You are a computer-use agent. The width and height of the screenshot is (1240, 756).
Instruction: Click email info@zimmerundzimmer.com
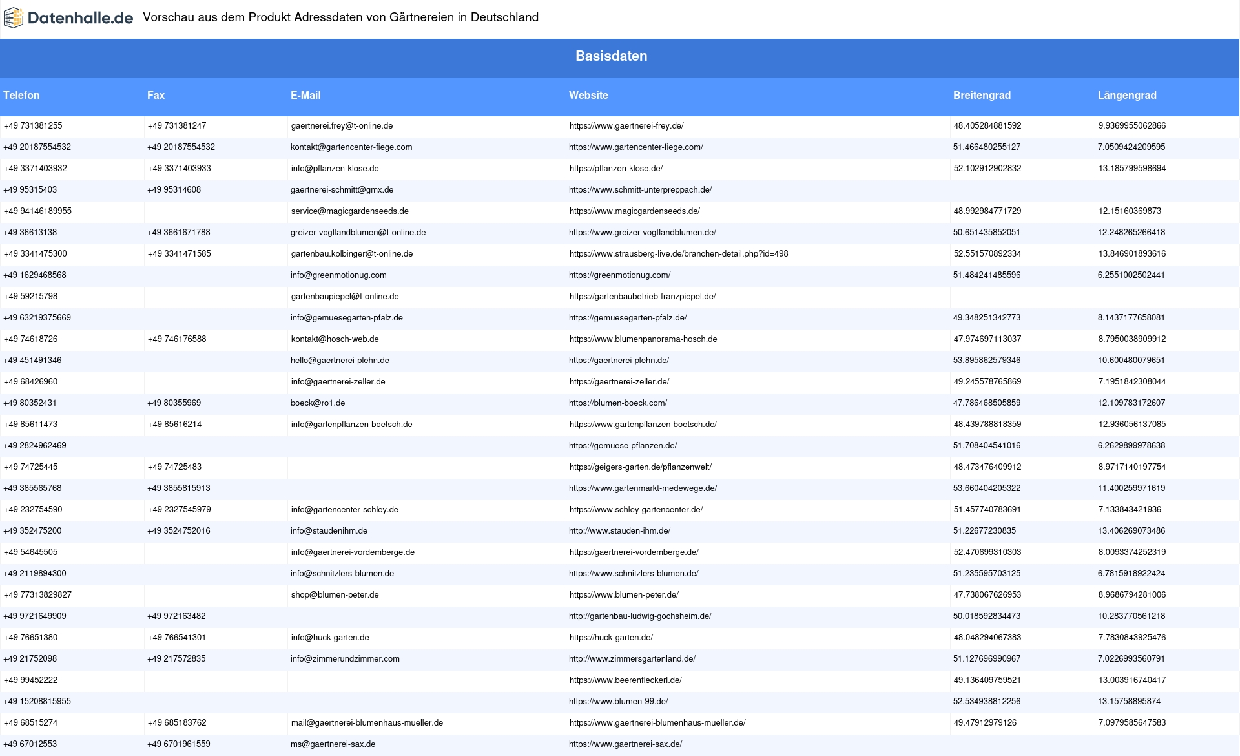tap(345, 659)
